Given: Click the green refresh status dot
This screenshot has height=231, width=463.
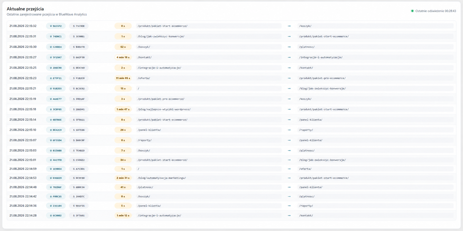Looking at the screenshot, I should point(412,11).
